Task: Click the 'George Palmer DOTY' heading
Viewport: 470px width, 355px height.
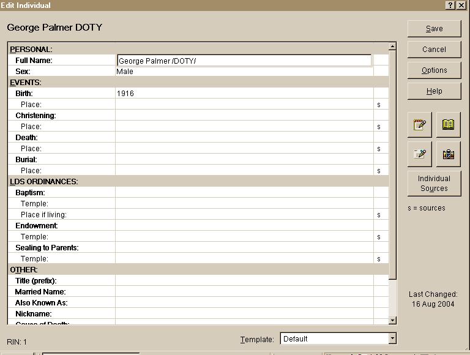Action: pos(54,28)
